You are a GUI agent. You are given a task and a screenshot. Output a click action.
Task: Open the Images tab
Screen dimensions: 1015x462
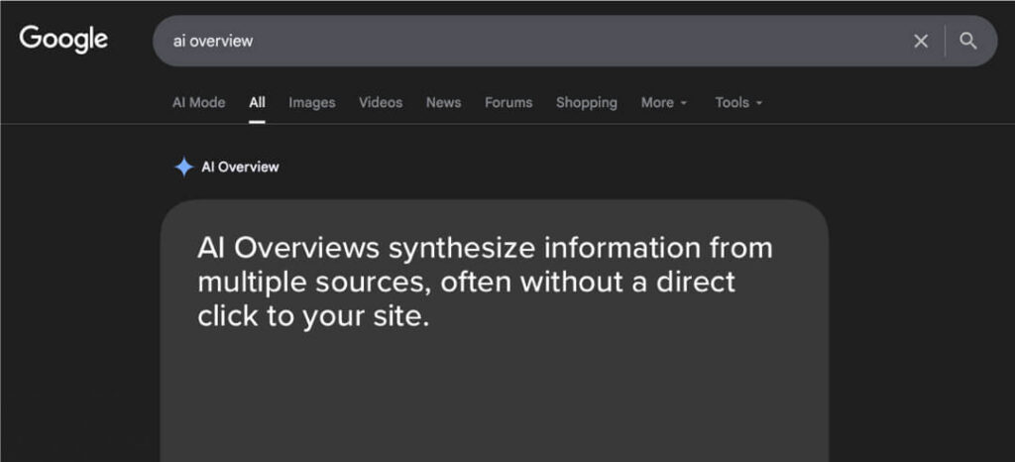tap(312, 102)
